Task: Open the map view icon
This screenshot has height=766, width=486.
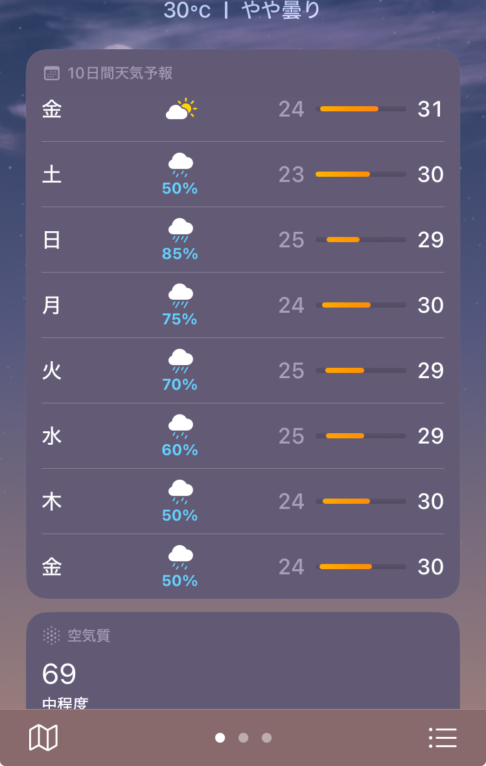Action: pos(43,737)
